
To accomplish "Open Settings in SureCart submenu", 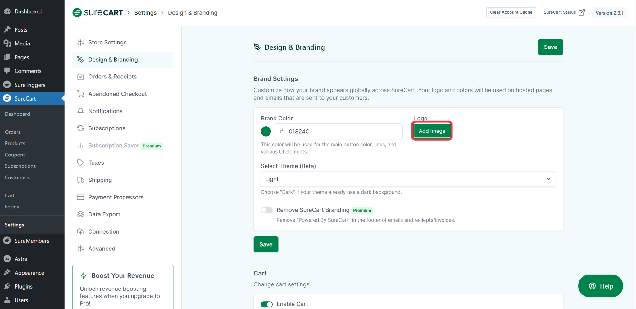I will pyautogui.click(x=14, y=225).
